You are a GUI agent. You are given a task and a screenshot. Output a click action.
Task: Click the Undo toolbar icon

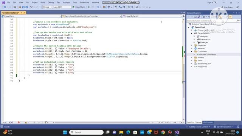click(x=31, y=7)
